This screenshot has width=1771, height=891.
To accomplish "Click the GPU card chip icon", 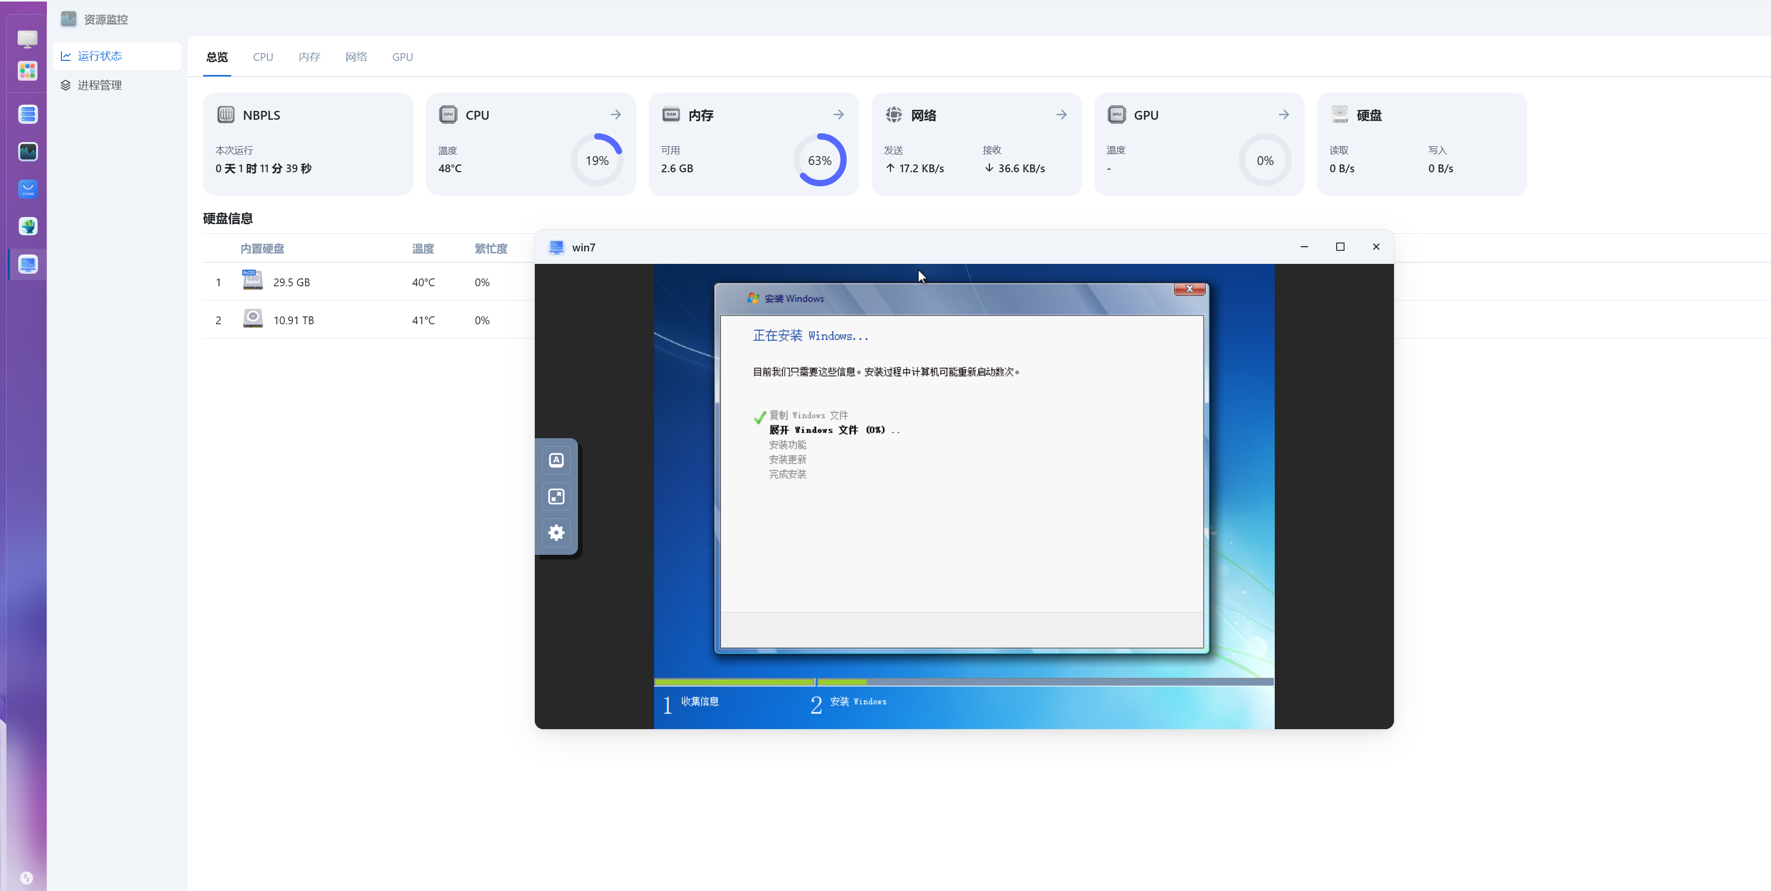I will 1116,114.
